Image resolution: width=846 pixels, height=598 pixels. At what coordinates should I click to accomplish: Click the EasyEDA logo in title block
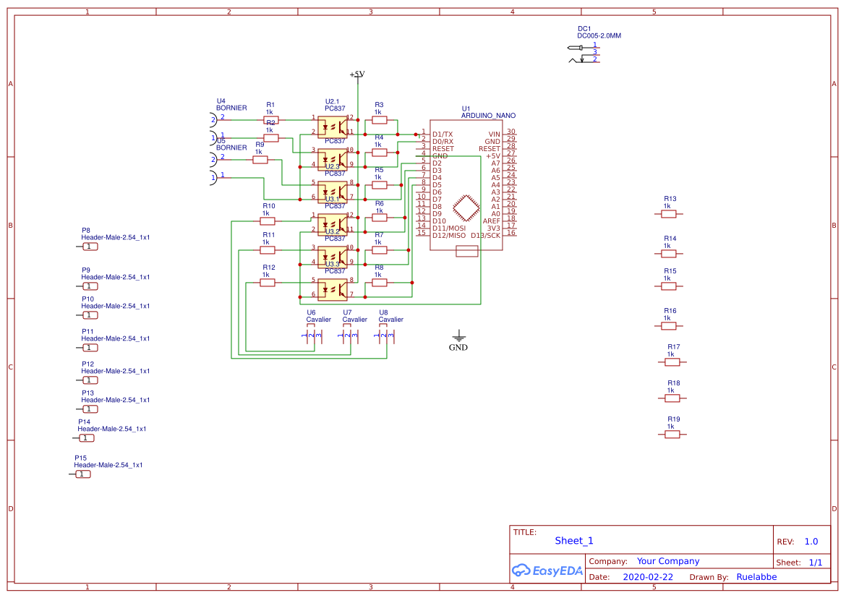point(547,571)
